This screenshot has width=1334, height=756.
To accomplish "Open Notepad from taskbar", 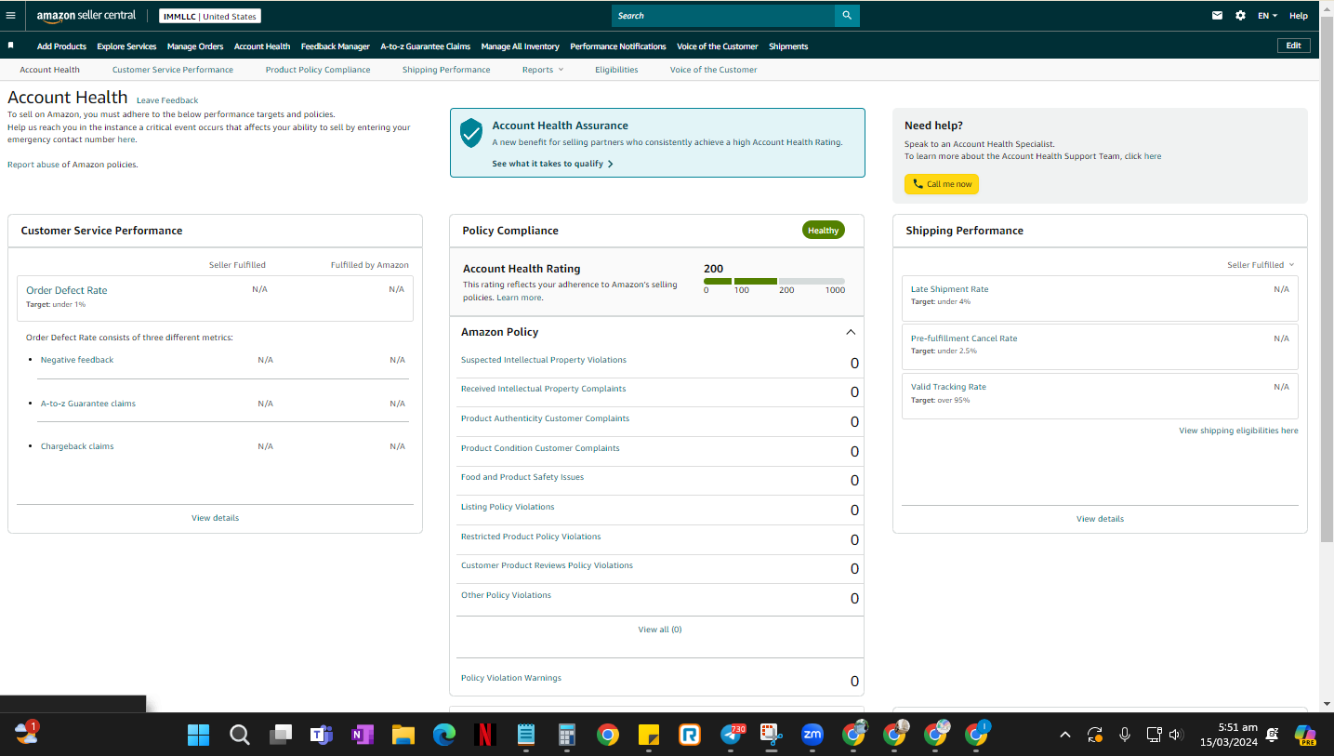I will 525,736.
